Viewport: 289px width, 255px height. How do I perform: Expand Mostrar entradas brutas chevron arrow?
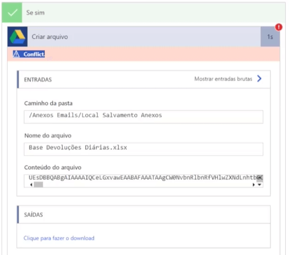(x=259, y=79)
